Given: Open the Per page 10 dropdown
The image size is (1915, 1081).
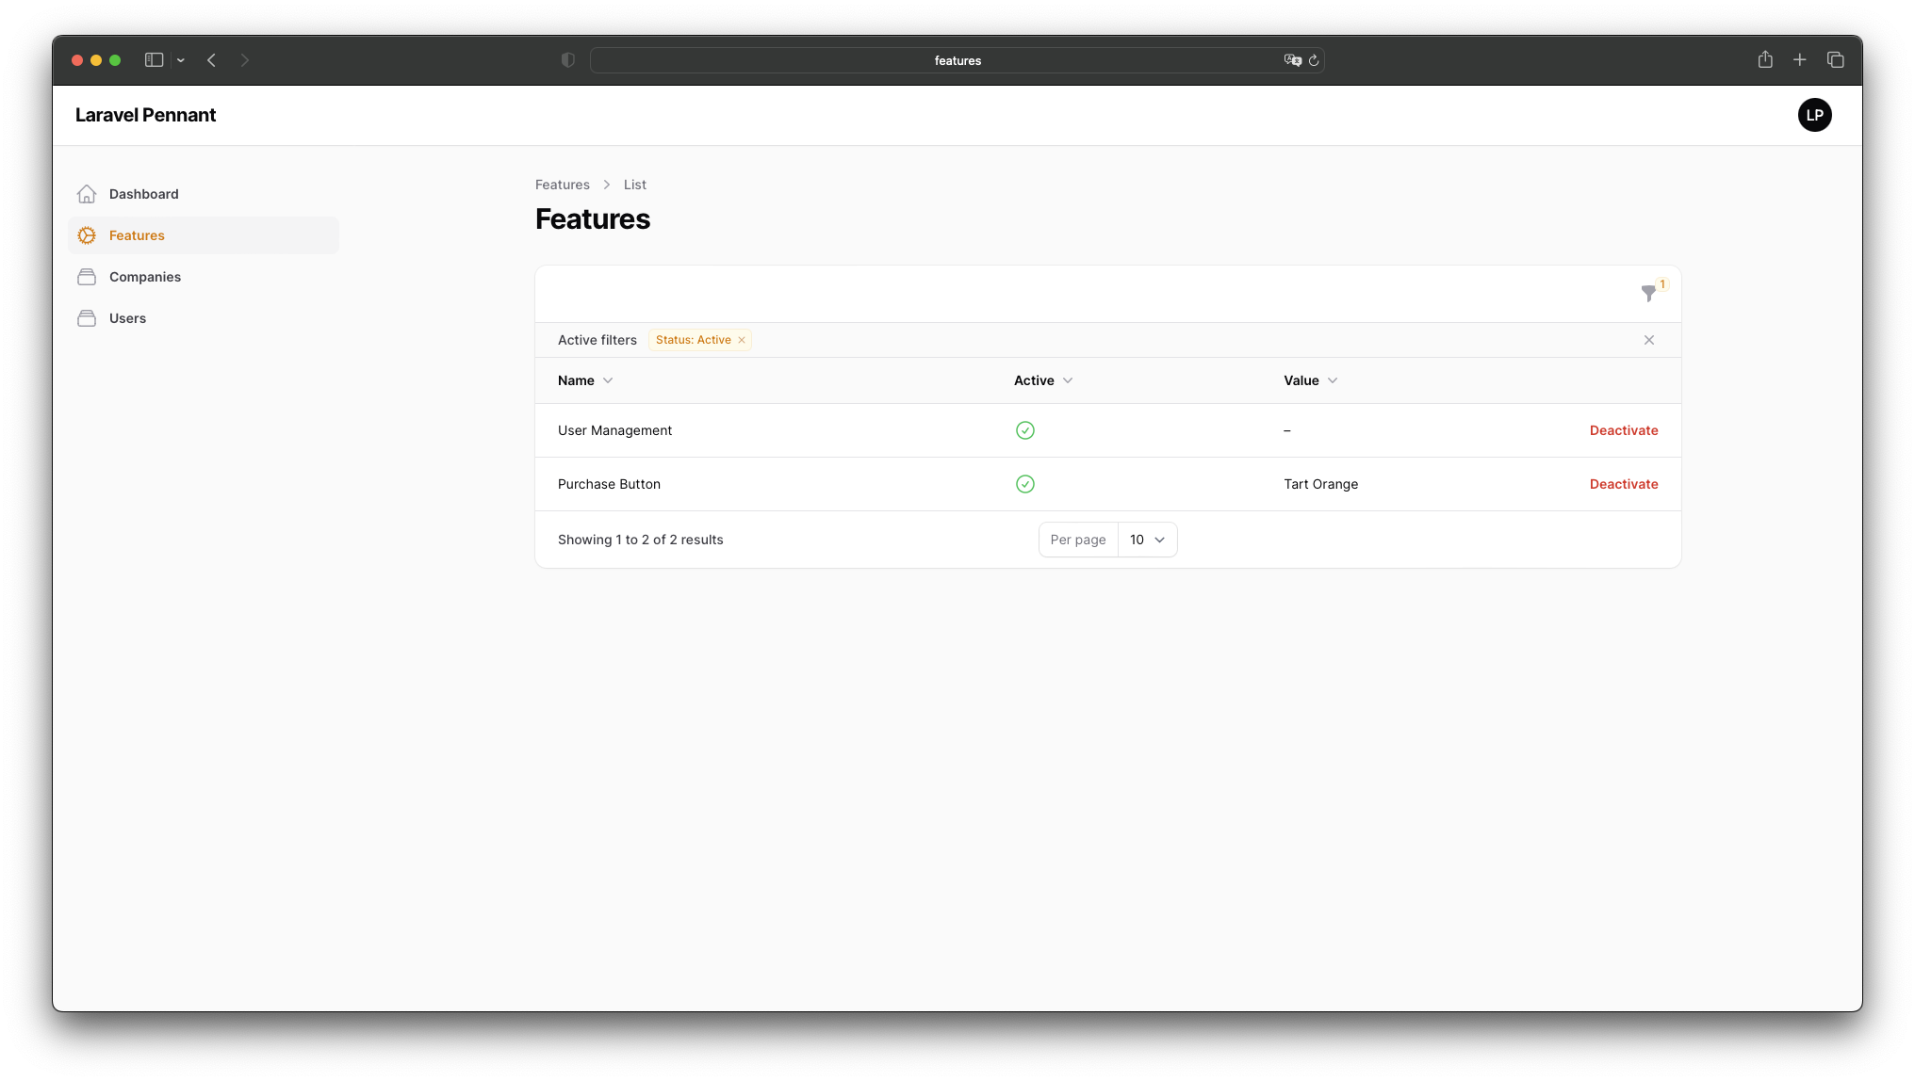Looking at the screenshot, I should 1147,540.
